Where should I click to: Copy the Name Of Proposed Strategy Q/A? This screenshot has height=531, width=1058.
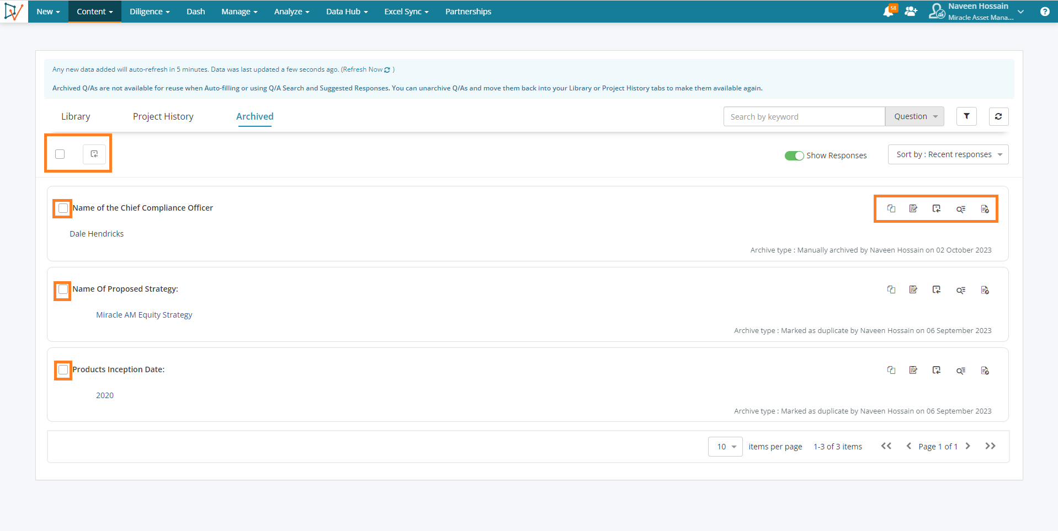point(891,289)
